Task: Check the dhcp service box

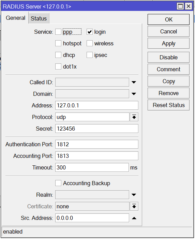Action: 58,55
